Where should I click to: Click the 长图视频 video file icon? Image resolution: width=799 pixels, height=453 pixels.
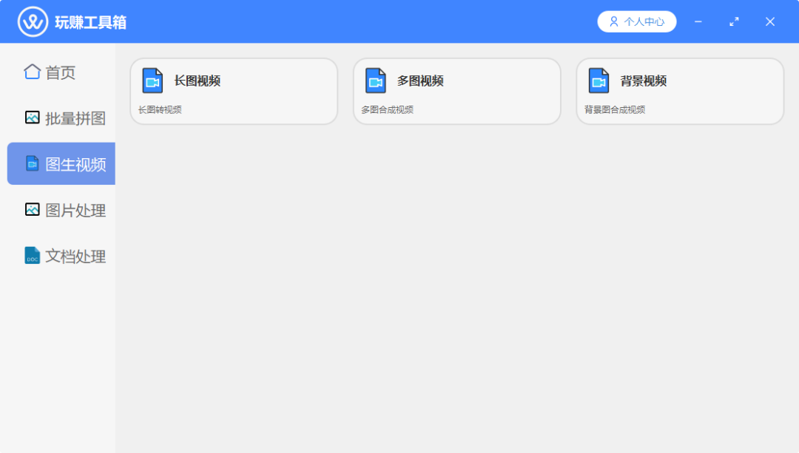152,81
